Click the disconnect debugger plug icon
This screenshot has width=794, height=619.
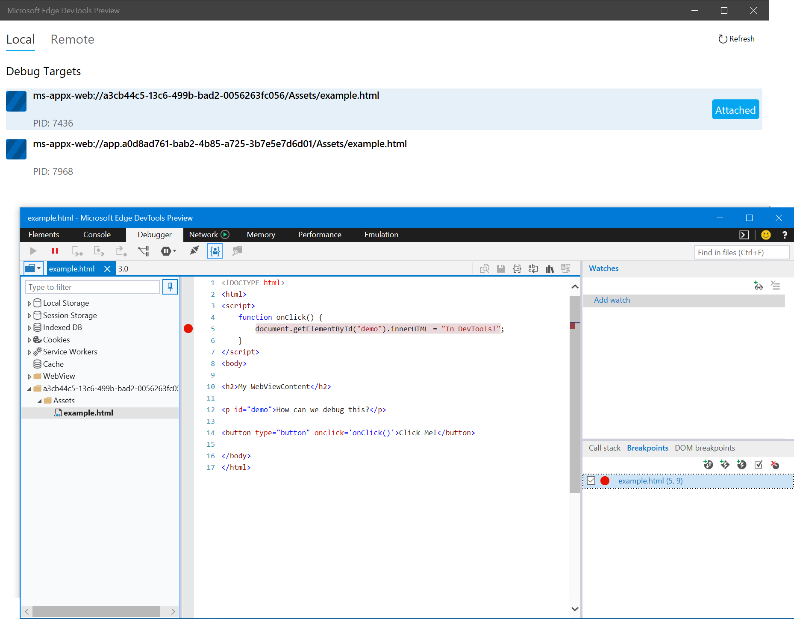click(194, 251)
